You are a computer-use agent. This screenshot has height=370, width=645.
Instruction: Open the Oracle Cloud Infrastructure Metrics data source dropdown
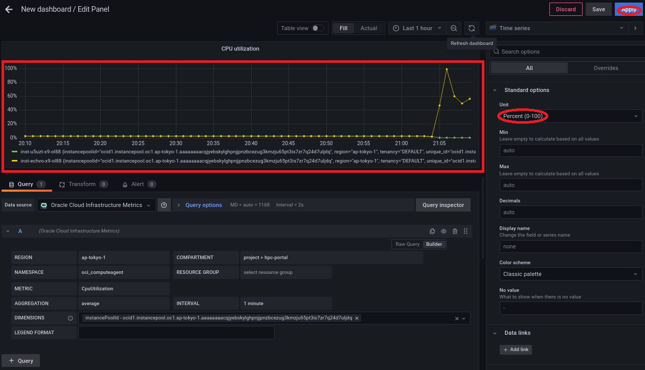tap(96, 205)
